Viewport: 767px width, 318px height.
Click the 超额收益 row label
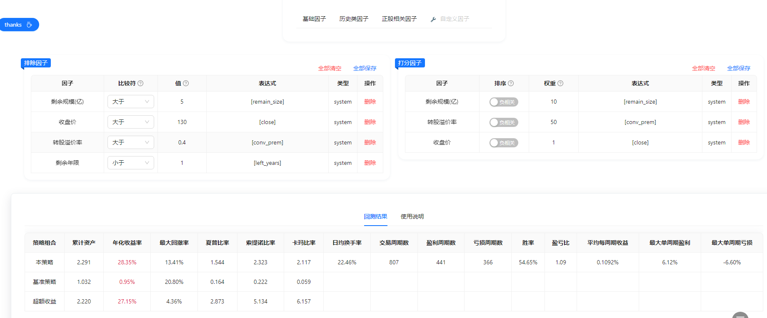pyautogui.click(x=45, y=301)
